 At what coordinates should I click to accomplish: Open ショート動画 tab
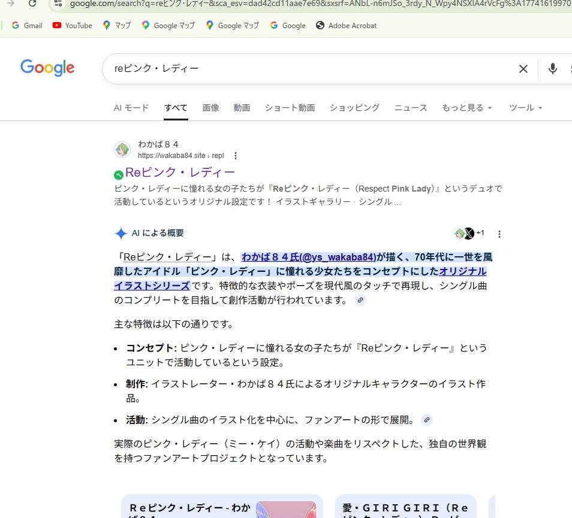click(x=290, y=108)
